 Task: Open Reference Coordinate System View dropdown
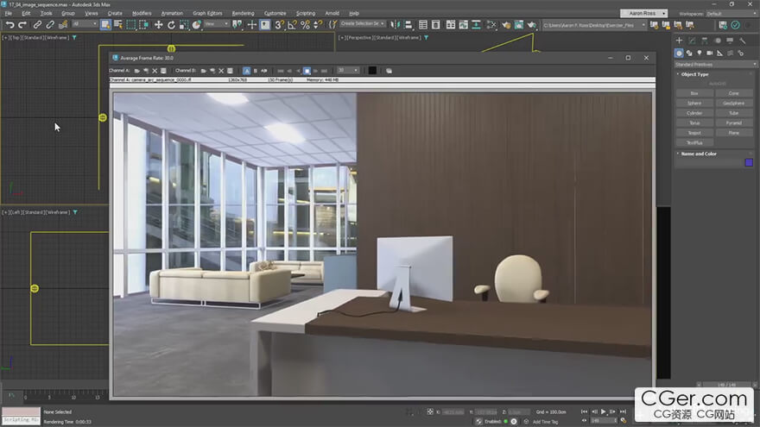point(216,24)
